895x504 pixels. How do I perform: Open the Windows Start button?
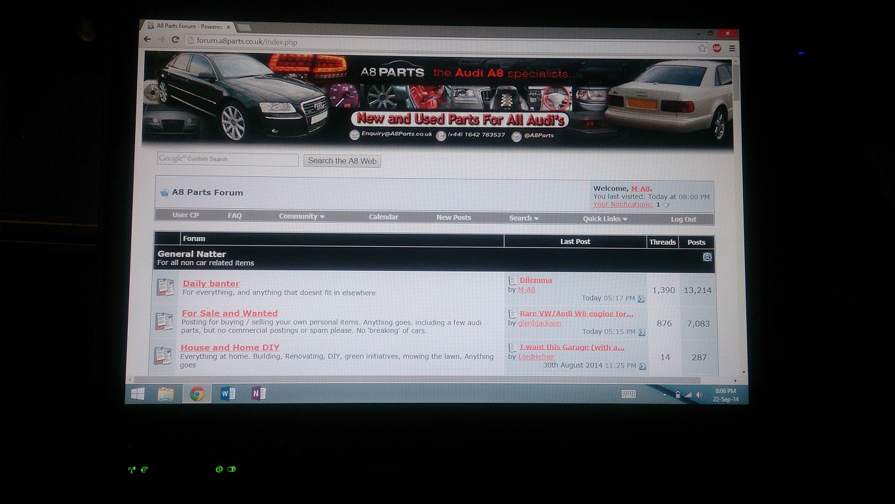point(138,394)
